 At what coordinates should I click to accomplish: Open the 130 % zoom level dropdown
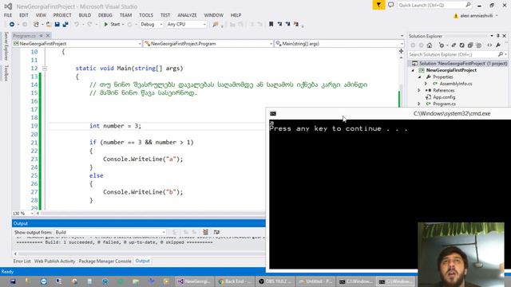click(x=23, y=214)
